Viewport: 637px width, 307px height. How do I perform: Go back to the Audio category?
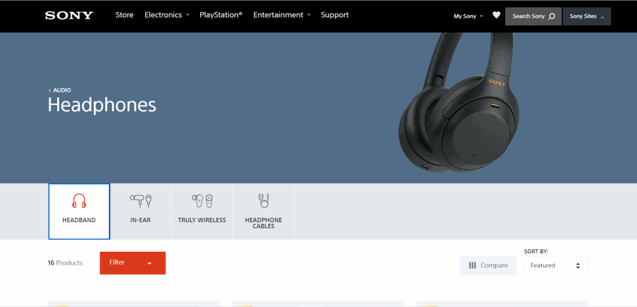[x=60, y=91]
